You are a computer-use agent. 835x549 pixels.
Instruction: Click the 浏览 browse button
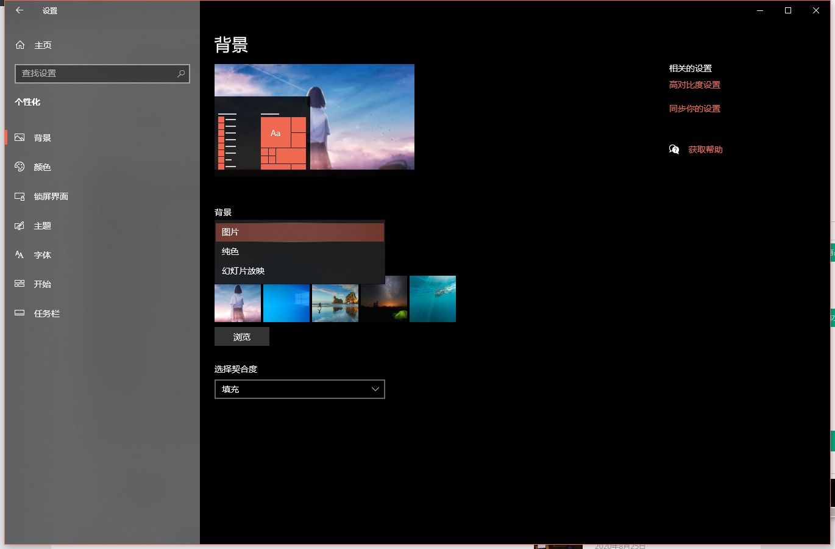242,337
